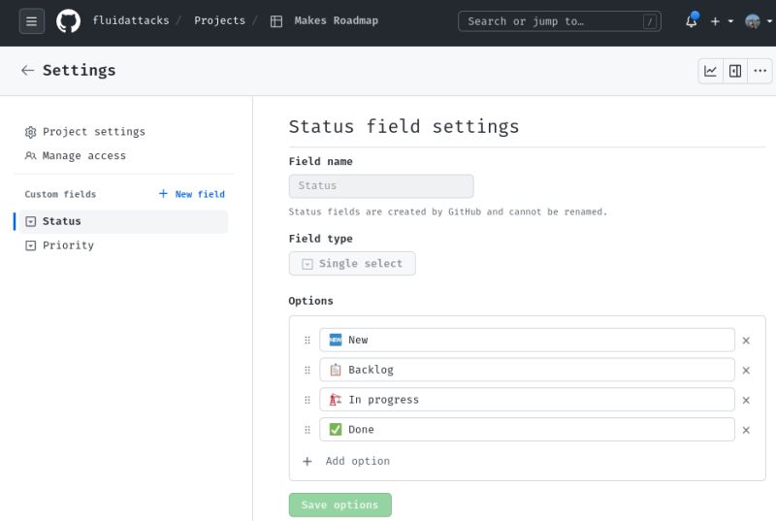
Task: Open the three-dots more options menu
Action: [760, 71]
